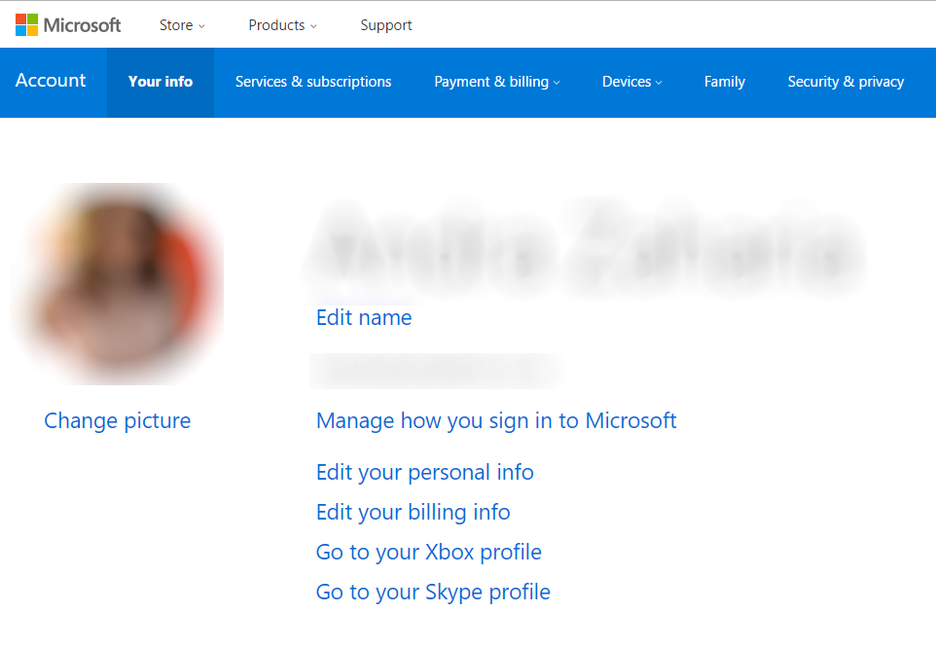Click the Edit name link
Viewport: 936px width, 648px height.
364,317
